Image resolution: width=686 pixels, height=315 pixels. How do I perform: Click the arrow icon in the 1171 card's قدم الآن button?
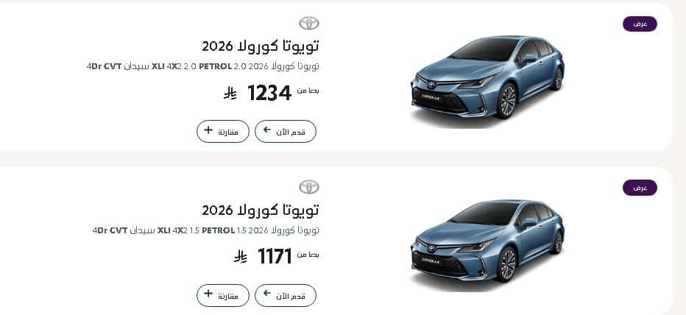point(266,295)
